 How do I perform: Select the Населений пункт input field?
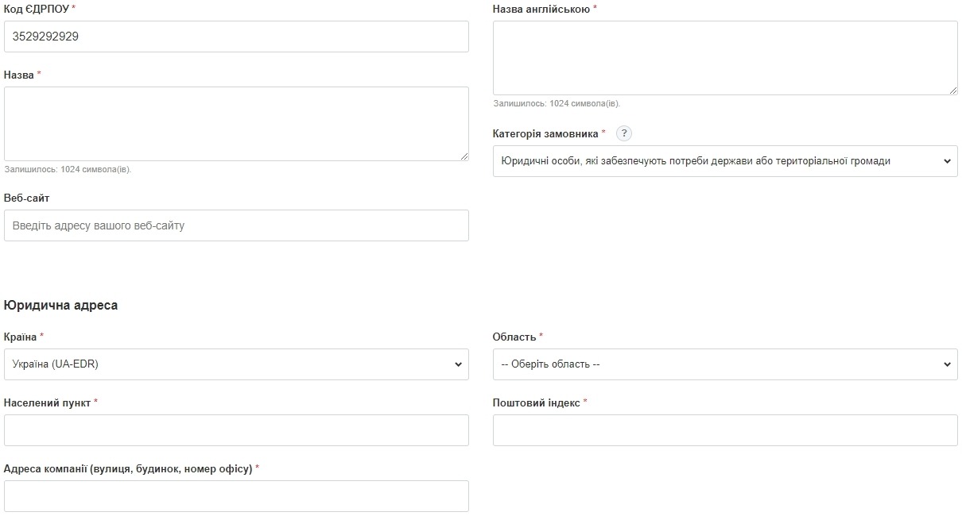pyautogui.click(x=236, y=430)
